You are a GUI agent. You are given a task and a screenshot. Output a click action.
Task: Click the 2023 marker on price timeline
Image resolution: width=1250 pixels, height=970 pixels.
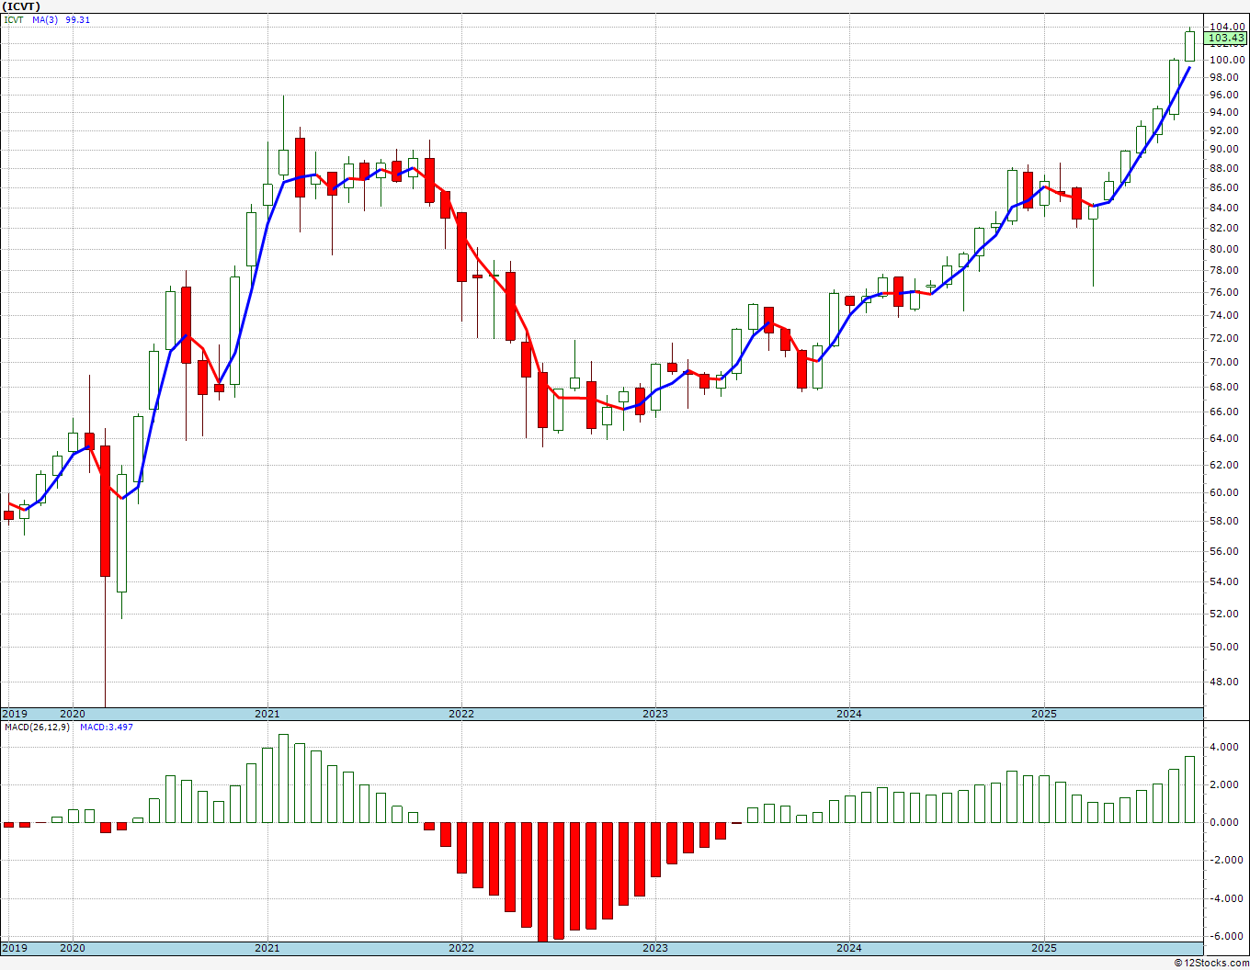(655, 714)
